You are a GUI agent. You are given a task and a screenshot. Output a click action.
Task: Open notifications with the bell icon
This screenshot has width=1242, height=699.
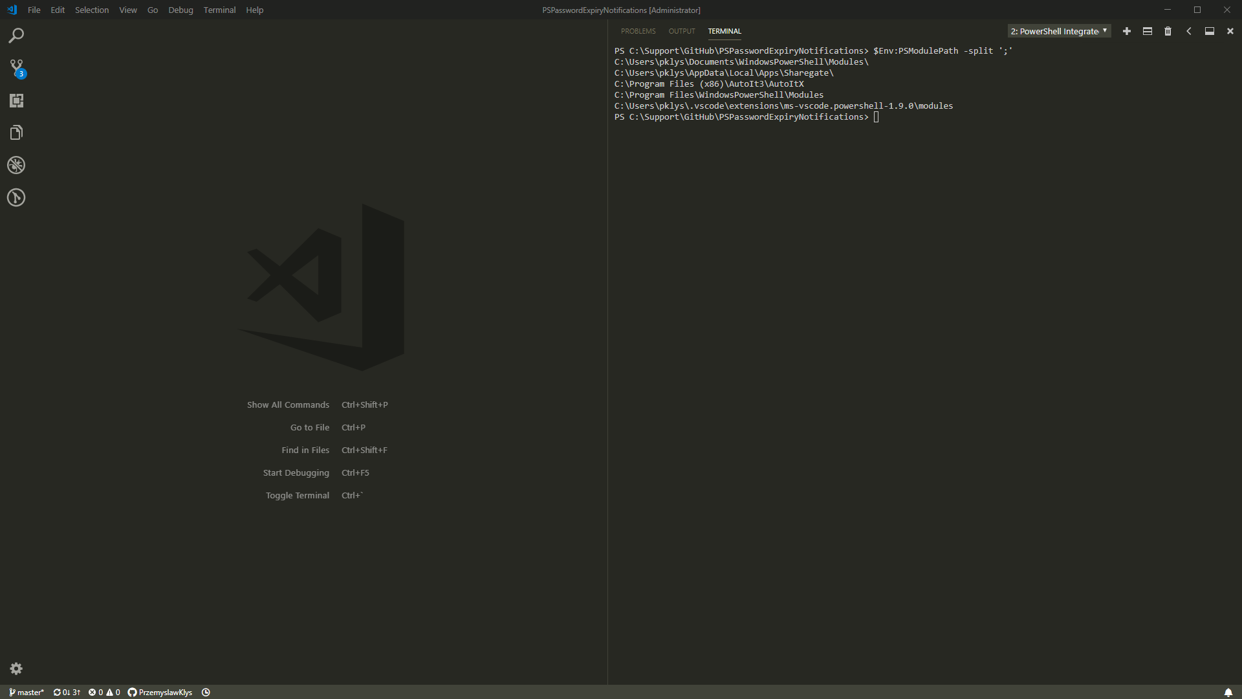1228,692
